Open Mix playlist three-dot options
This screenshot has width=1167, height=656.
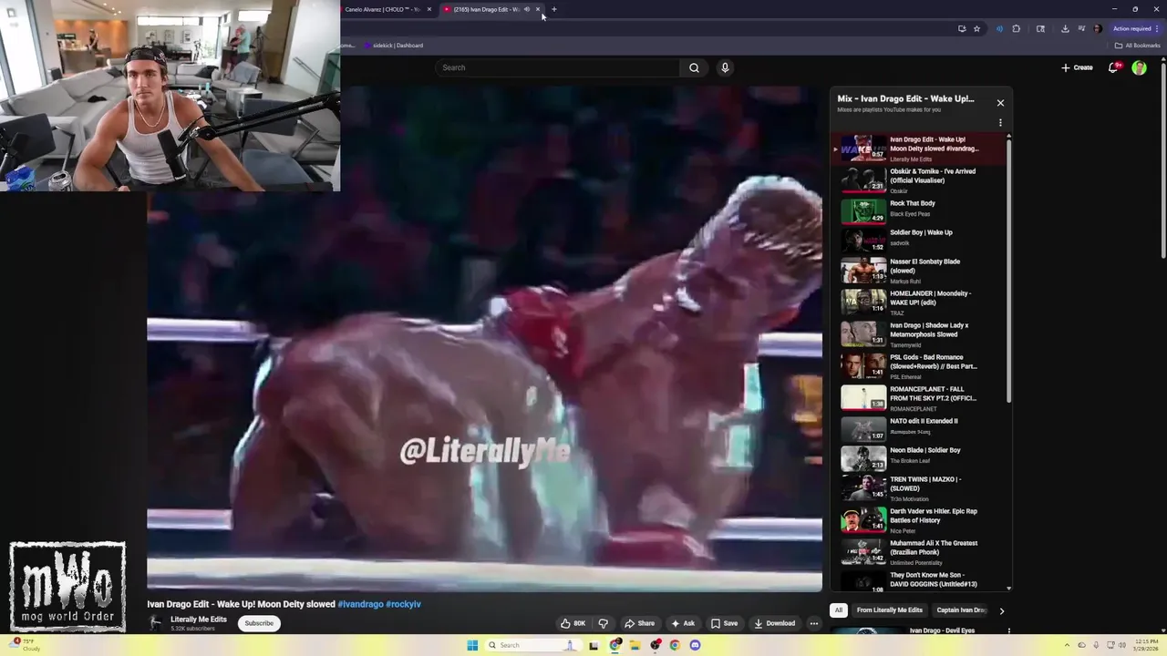pos(1000,123)
